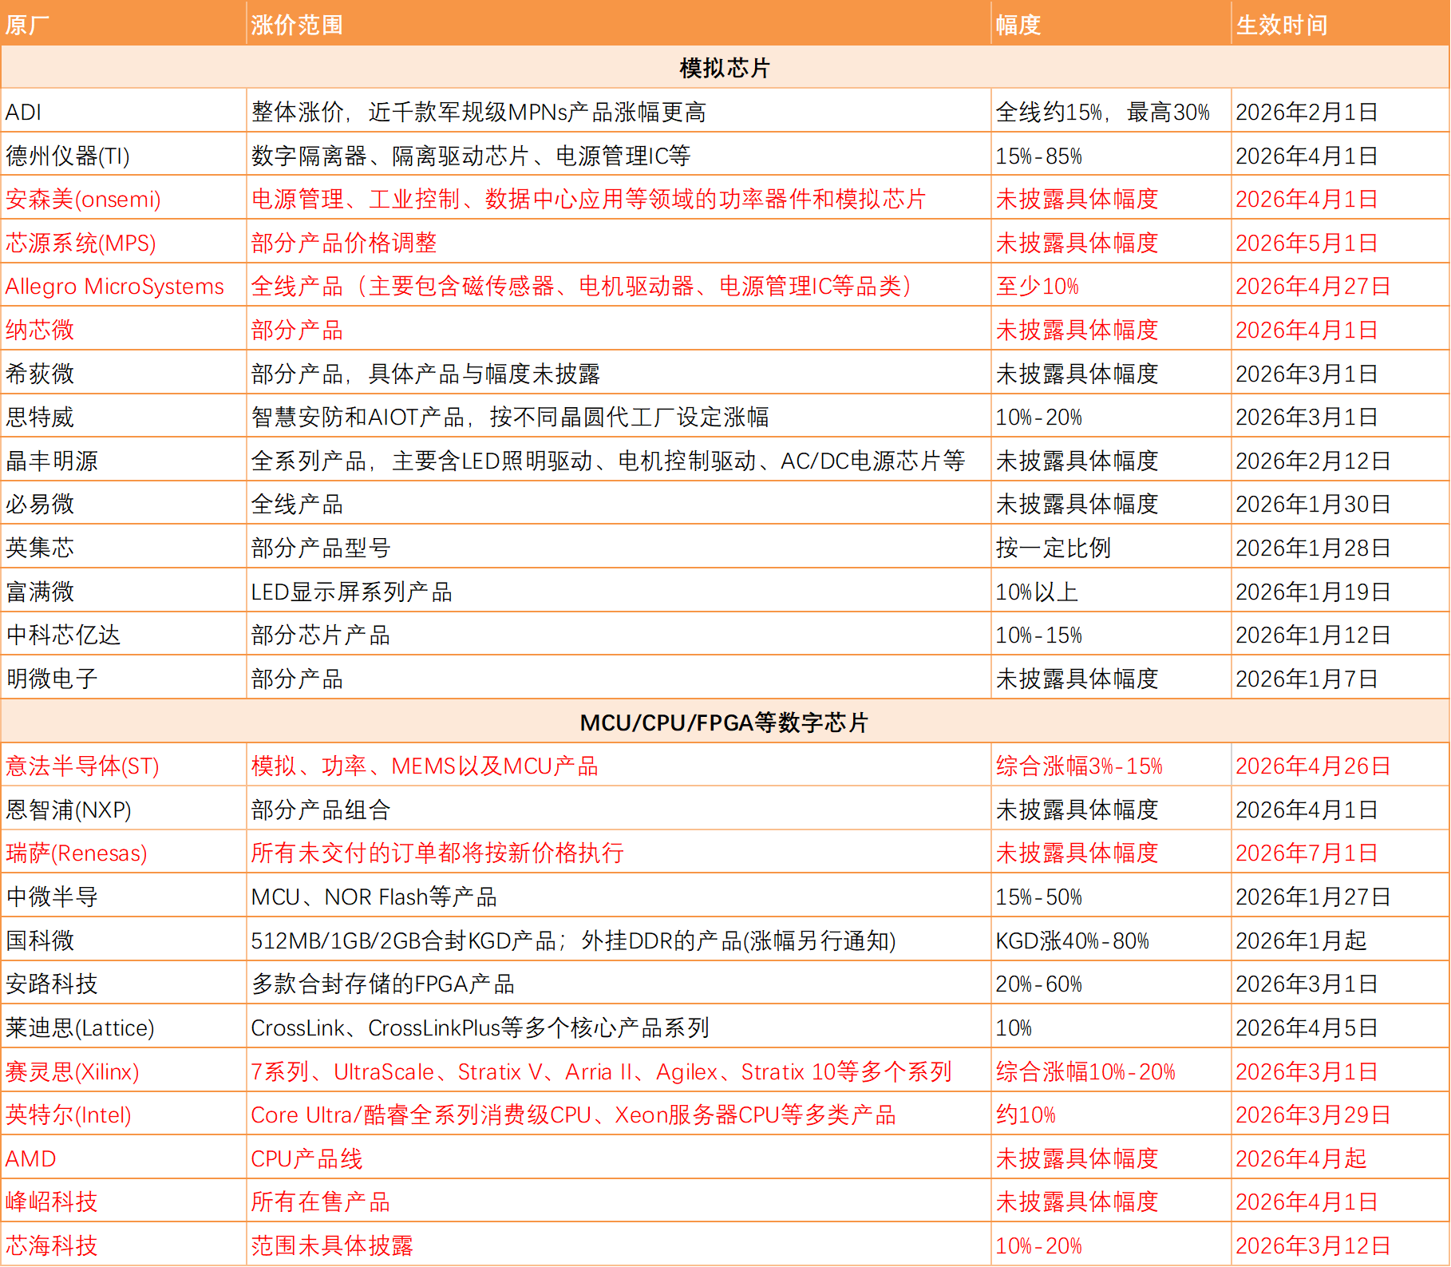
Task: Click the 莱迪思(Lattice) manufacturer cell
Action: click(x=80, y=1027)
